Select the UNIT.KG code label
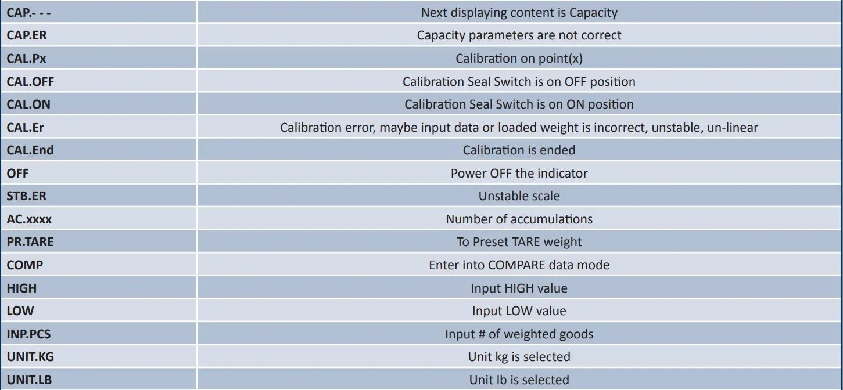The image size is (843, 390). [30, 356]
